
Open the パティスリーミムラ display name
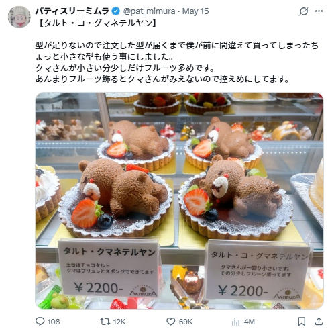point(72,11)
